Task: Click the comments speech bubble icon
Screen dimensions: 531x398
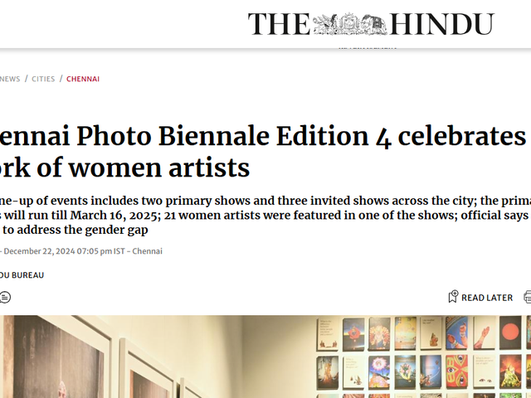Action: [5, 297]
